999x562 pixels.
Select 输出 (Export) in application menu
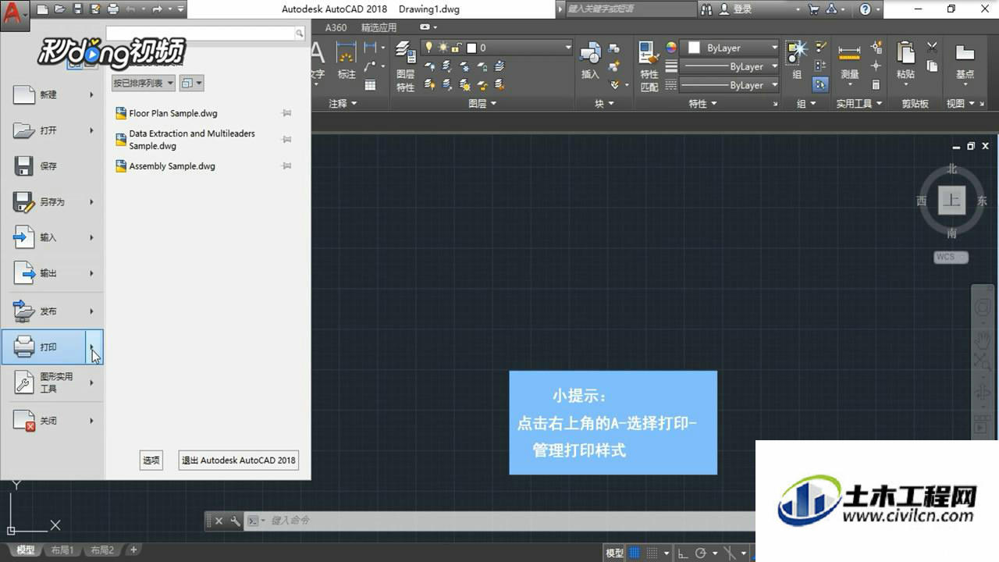click(x=52, y=273)
